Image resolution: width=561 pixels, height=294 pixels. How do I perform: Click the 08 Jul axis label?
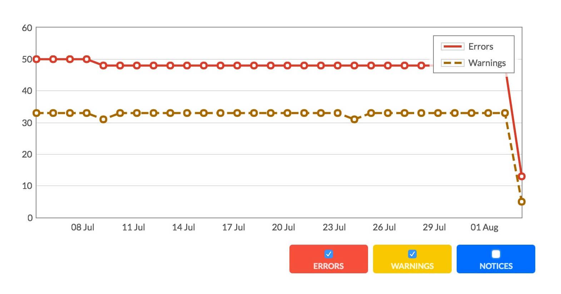83,227
